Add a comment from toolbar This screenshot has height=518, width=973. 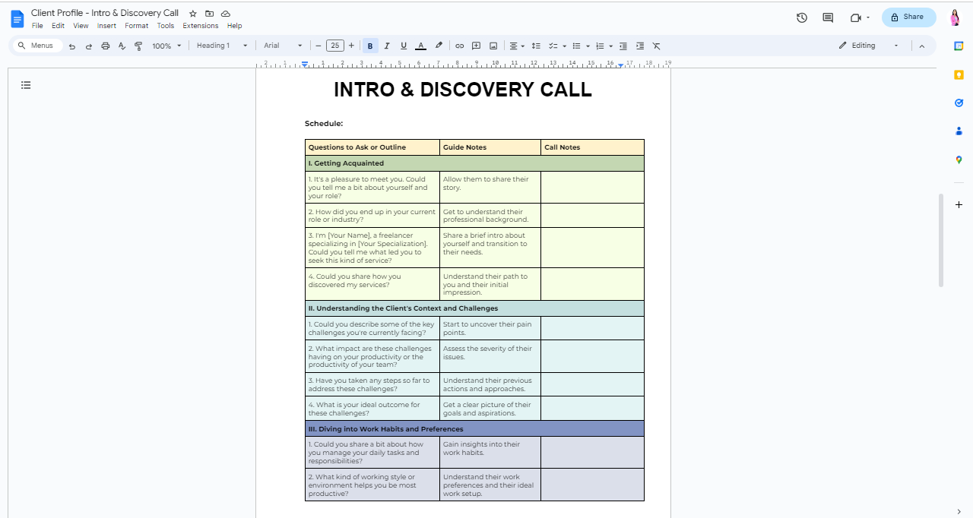pyautogui.click(x=477, y=46)
